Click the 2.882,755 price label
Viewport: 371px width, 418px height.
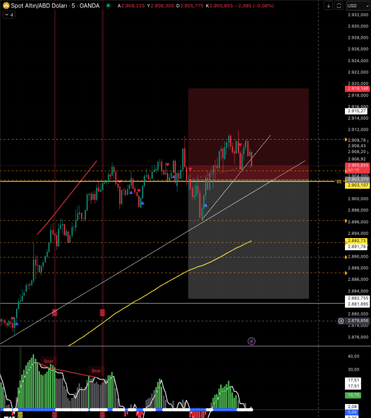[357, 298]
